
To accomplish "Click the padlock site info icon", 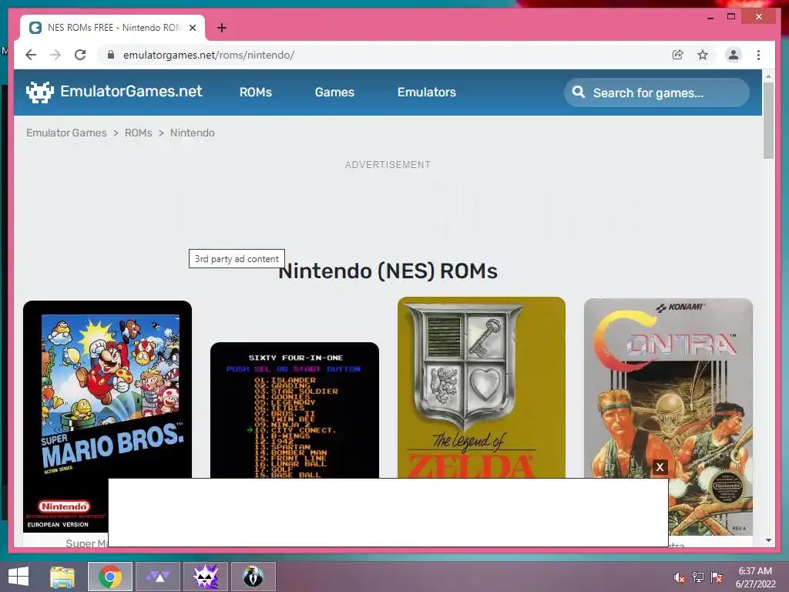I will click(111, 55).
